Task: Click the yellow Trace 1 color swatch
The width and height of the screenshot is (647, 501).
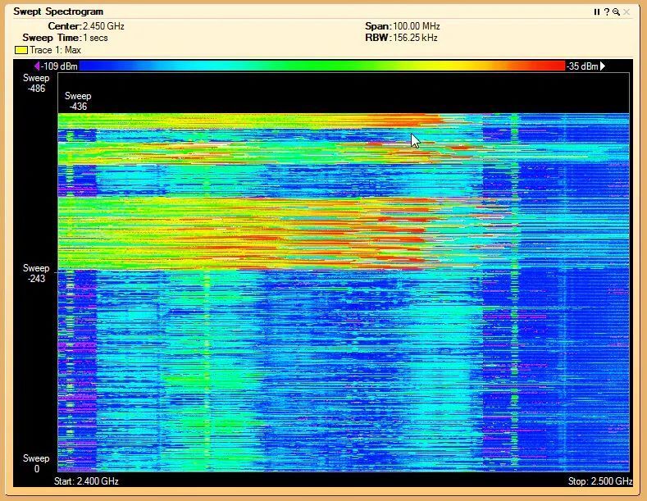Action: click(21, 50)
